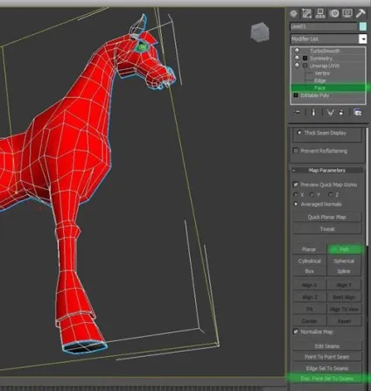Select Unwrap UVW modifier in stack
The width and height of the screenshot is (371, 391).
(325, 66)
